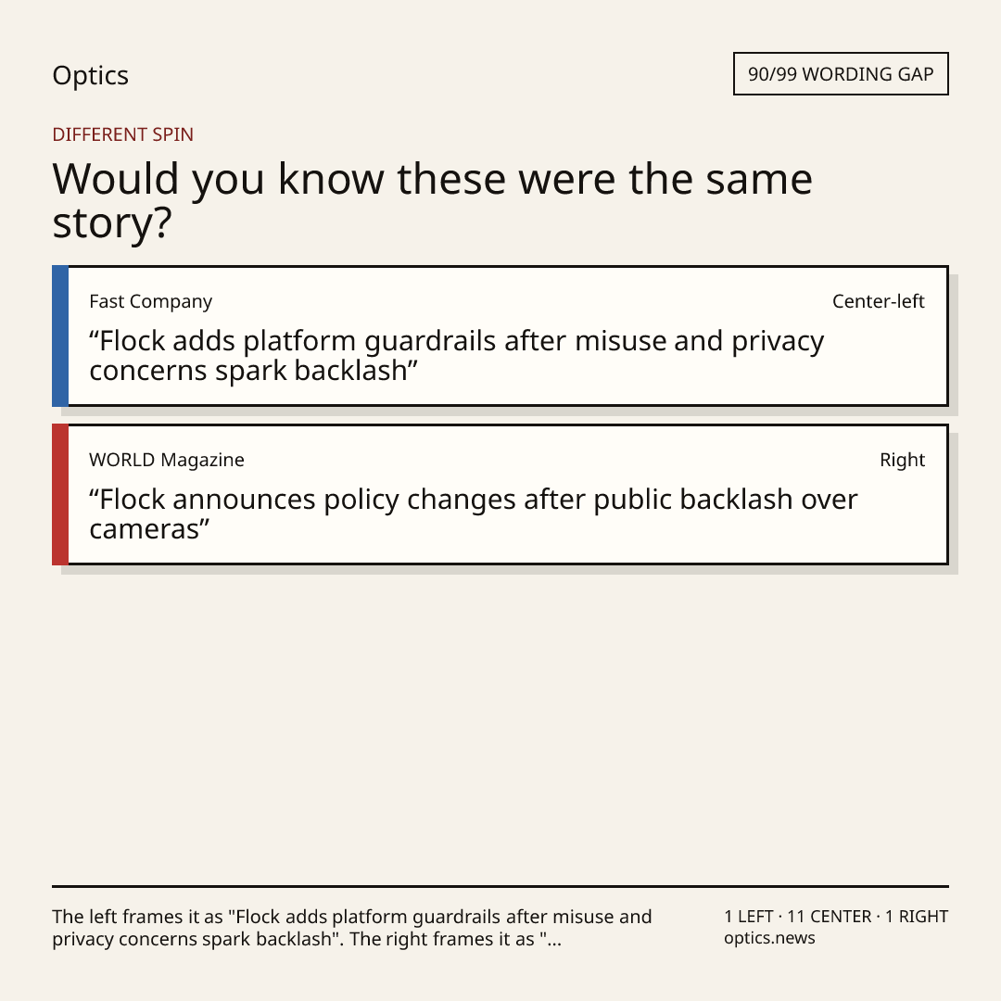The width and height of the screenshot is (1001, 1001).
Task: Click the headline 'Would you know these were the same story?'
Action: point(432,200)
